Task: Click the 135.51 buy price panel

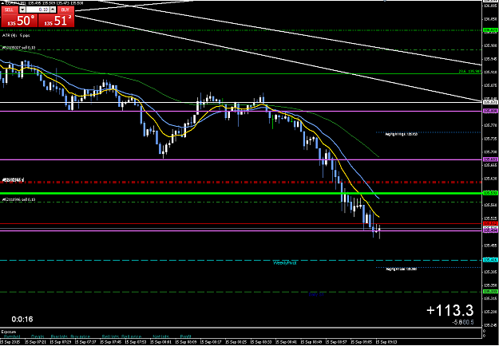Action: coord(57,21)
